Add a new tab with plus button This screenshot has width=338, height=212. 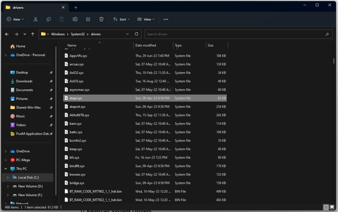(76, 8)
